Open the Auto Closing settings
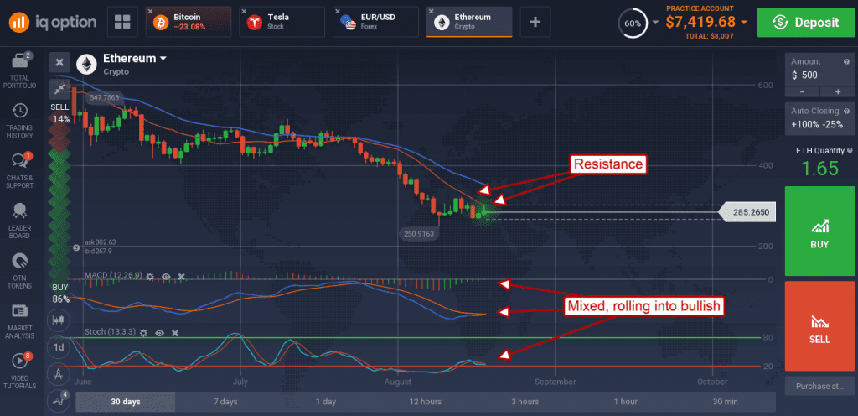 point(819,117)
